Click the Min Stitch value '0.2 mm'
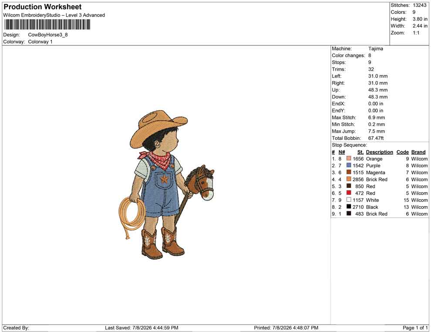 pos(377,124)
